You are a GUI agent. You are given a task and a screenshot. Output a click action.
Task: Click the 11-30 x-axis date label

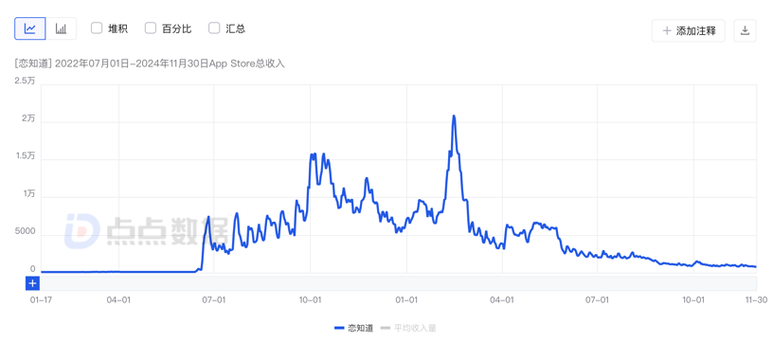click(x=755, y=299)
